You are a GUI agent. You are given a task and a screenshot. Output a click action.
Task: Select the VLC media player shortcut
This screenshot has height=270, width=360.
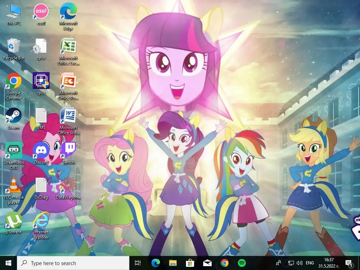pyautogui.click(x=14, y=191)
